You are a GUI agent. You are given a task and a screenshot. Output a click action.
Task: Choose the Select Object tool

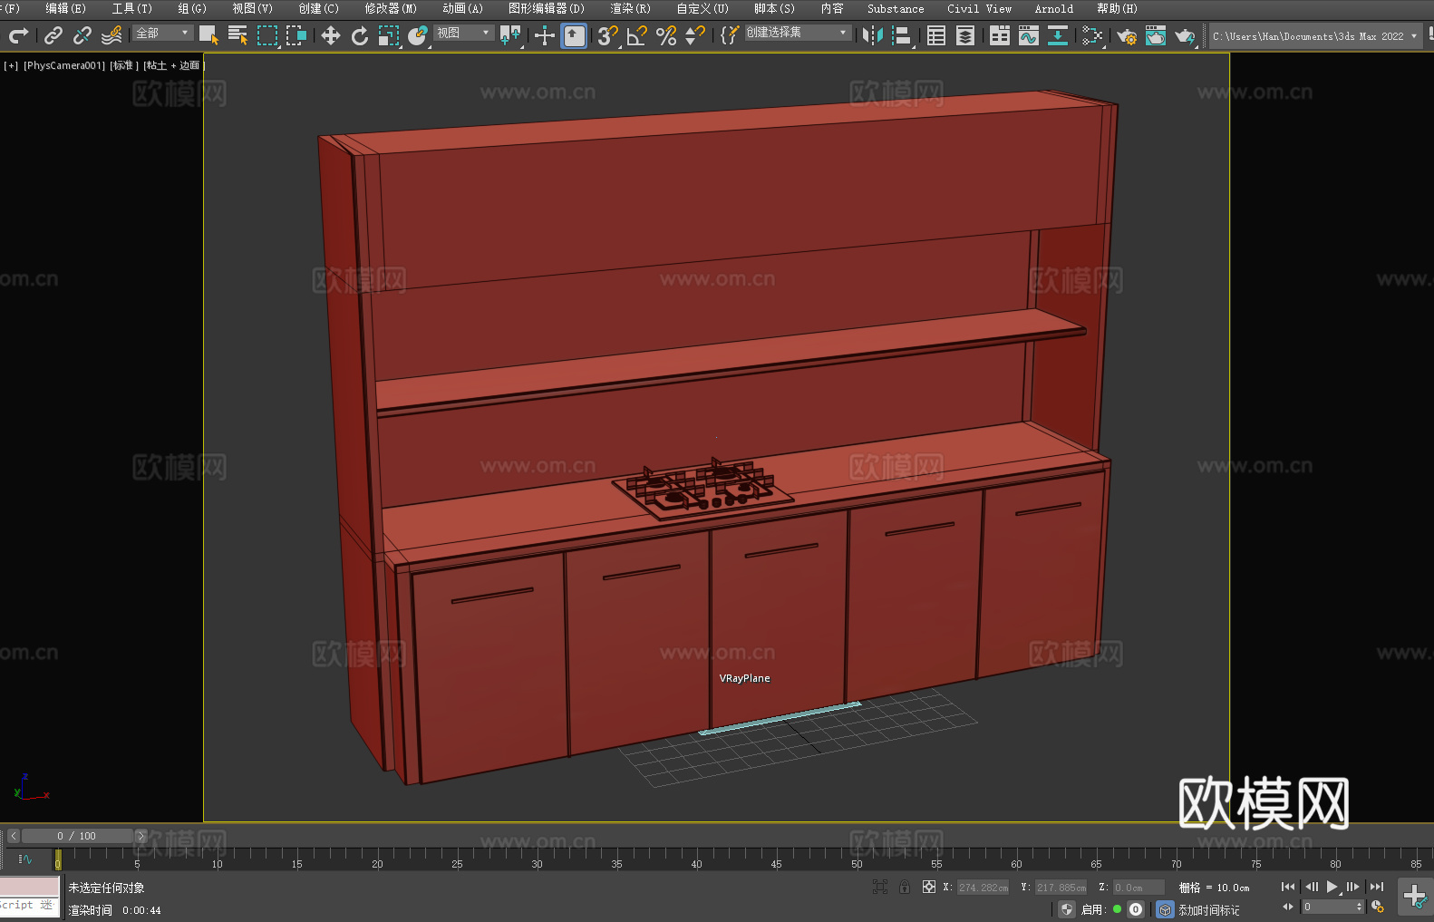coord(208,35)
